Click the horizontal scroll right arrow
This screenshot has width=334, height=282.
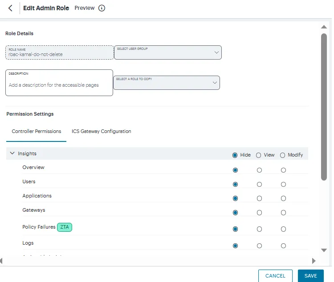[x=314, y=261]
